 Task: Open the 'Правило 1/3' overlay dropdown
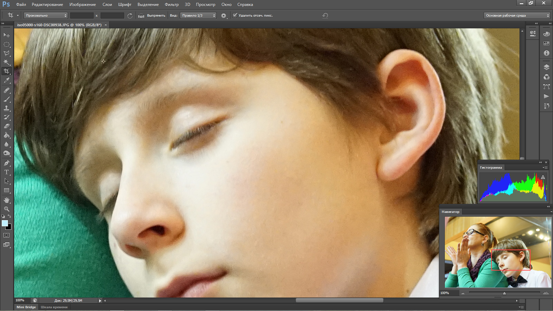click(198, 16)
